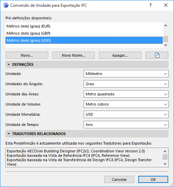Click the Novo Nome... button

coord(73,55)
